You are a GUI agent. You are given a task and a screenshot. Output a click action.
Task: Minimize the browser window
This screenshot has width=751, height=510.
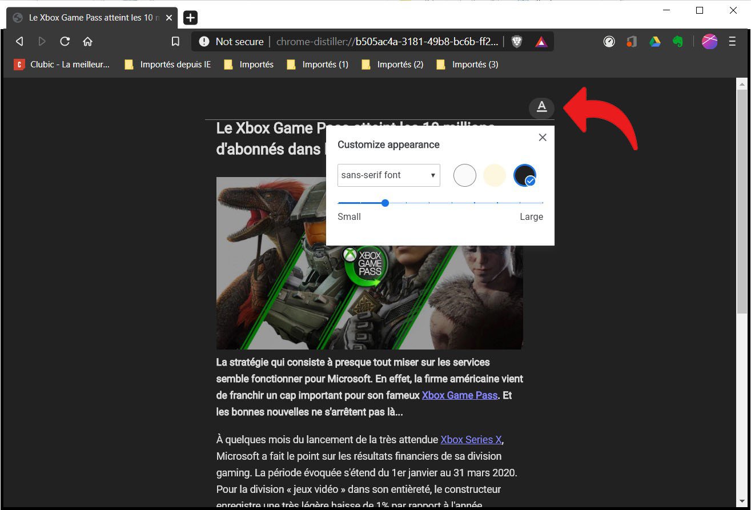click(x=666, y=10)
